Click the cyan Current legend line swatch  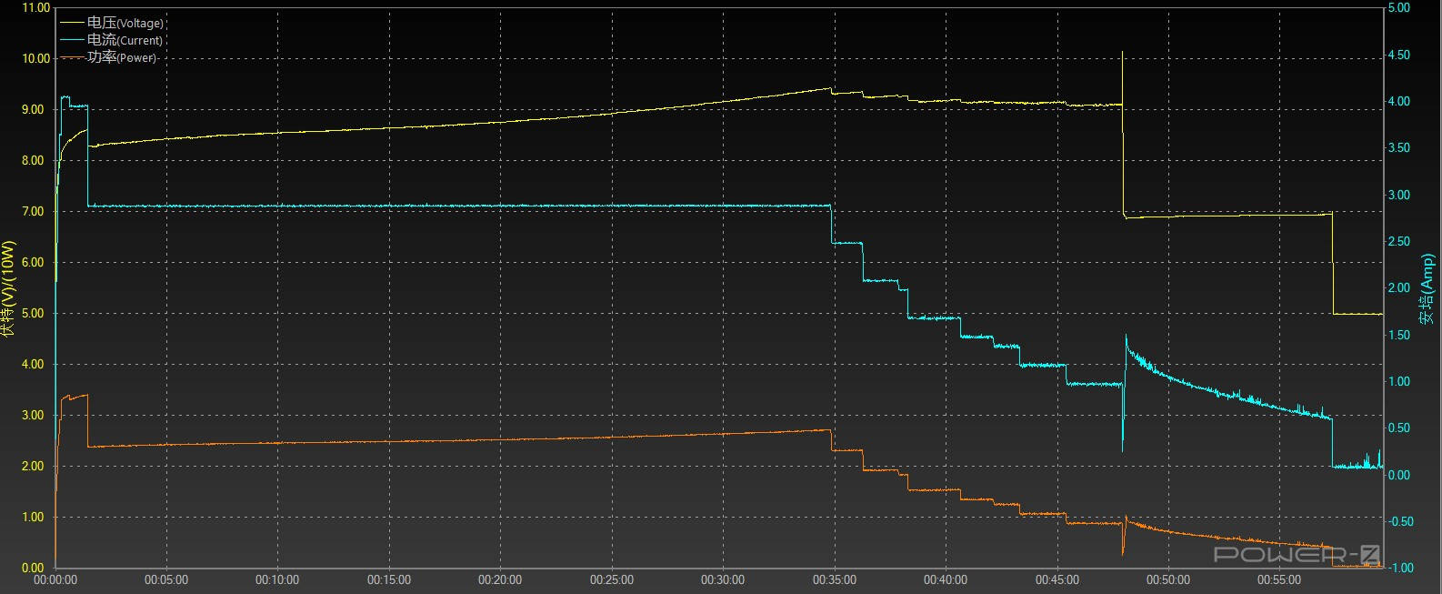pos(71,40)
